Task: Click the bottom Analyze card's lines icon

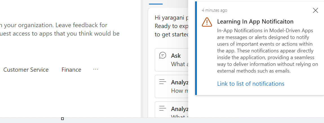Action: pos(163,108)
